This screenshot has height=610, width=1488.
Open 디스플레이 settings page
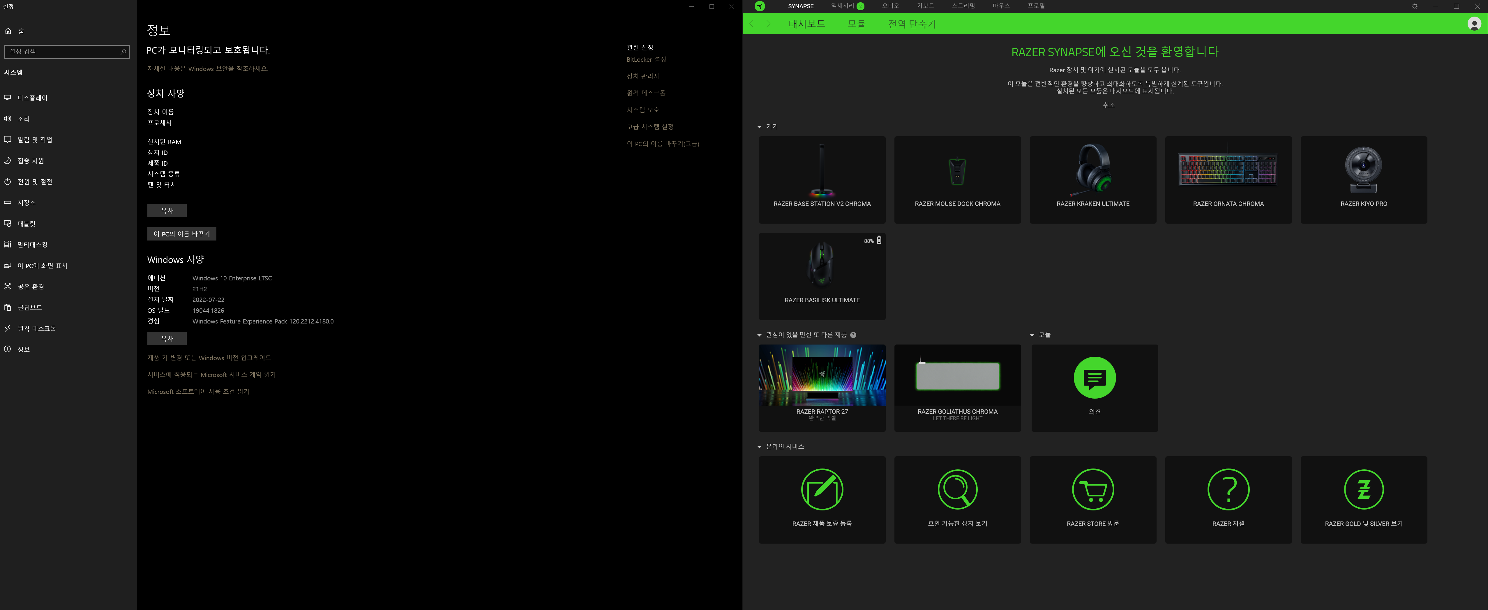click(68, 98)
